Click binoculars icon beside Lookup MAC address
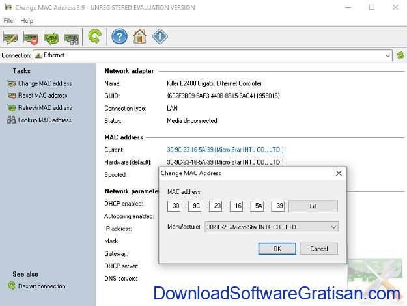Image resolution: width=407 pixels, height=306 pixels. coord(12,120)
